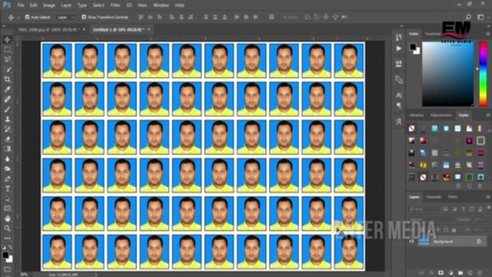Select the Horizontal Type tool

(x=7, y=189)
